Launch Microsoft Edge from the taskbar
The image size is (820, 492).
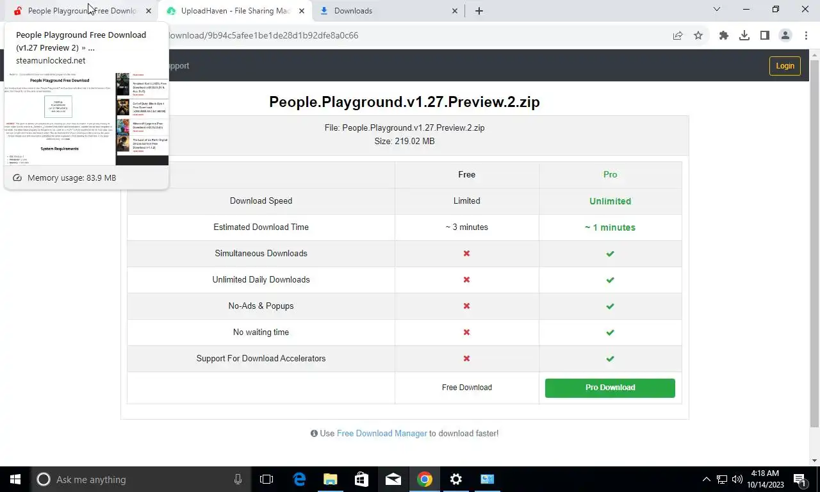[299, 479]
